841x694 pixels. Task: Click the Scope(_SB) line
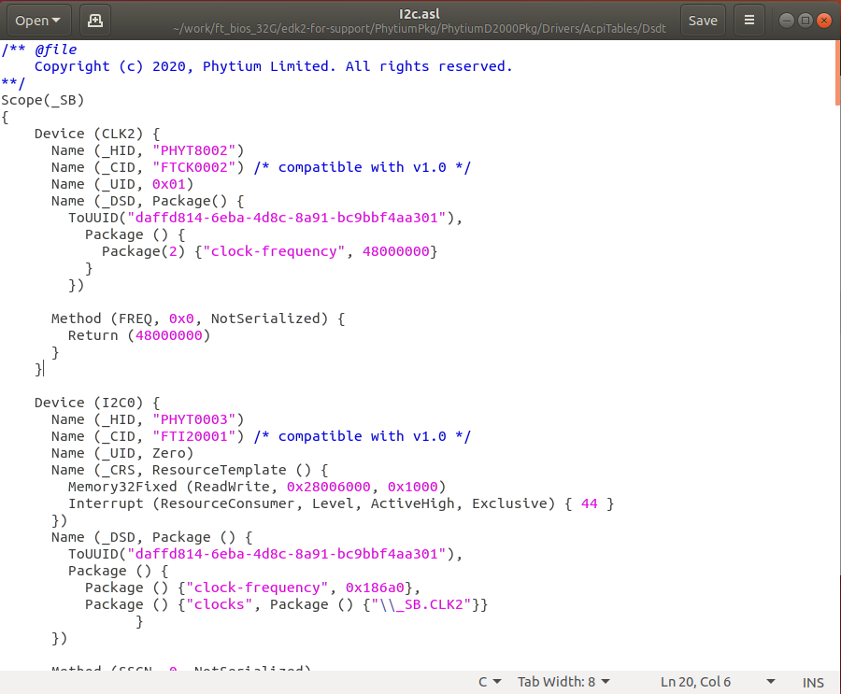(43, 100)
